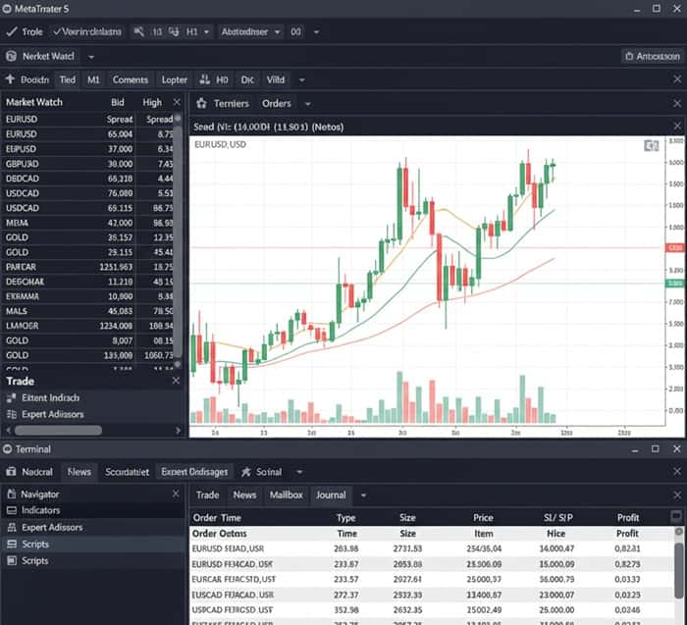Select the EURUSD row in Market Watch
The width and height of the screenshot is (687, 625).
pos(22,133)
